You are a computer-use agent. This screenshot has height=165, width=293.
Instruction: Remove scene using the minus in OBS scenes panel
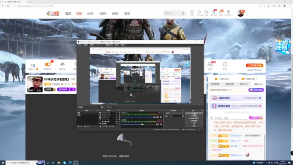[81, 126]
